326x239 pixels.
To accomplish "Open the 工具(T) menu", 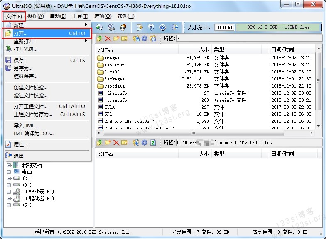I will 80,16.
